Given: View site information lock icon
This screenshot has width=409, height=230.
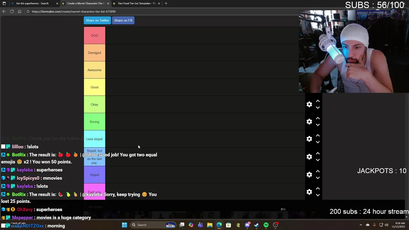Looking at the screenshot, I should (28, 11).
